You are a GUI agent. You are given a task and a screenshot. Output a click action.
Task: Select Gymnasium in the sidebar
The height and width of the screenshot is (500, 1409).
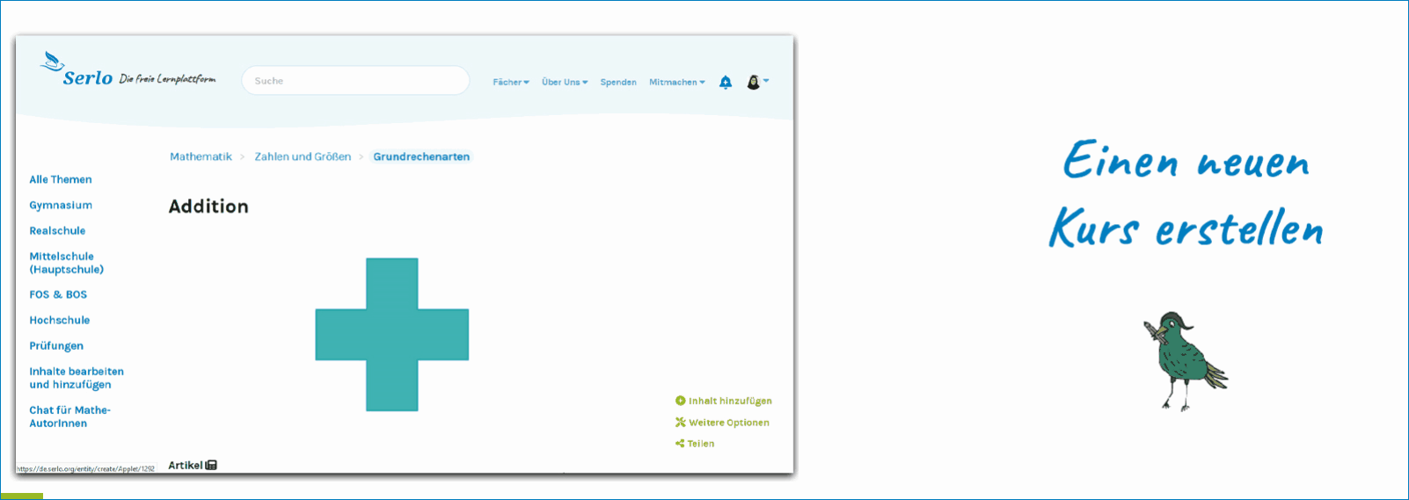[x=61, y=205]
